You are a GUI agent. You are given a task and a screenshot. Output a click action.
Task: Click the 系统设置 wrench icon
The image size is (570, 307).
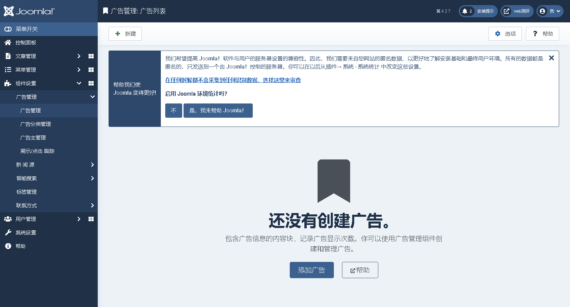[8, 233]
